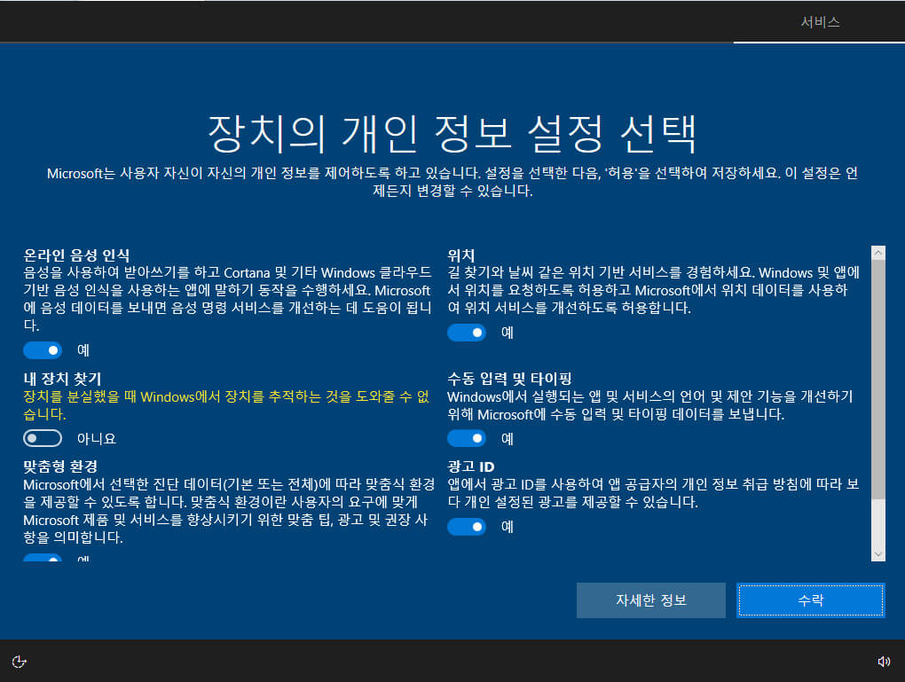The height and width of the screenshot is (682, 905).
Task: Enable Find my device (내 장치 찾기) switch
Action: 43,438
